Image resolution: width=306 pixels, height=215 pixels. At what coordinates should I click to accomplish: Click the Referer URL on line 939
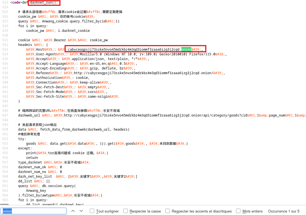[144, 73]
